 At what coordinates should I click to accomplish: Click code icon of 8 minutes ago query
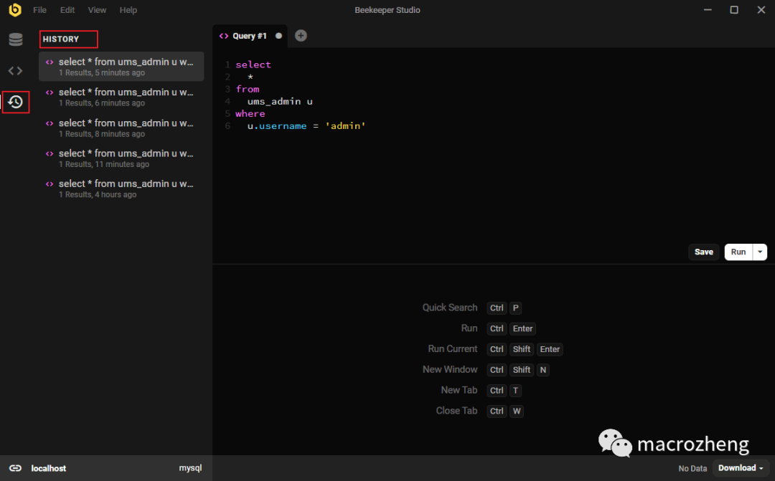(50, 123)
